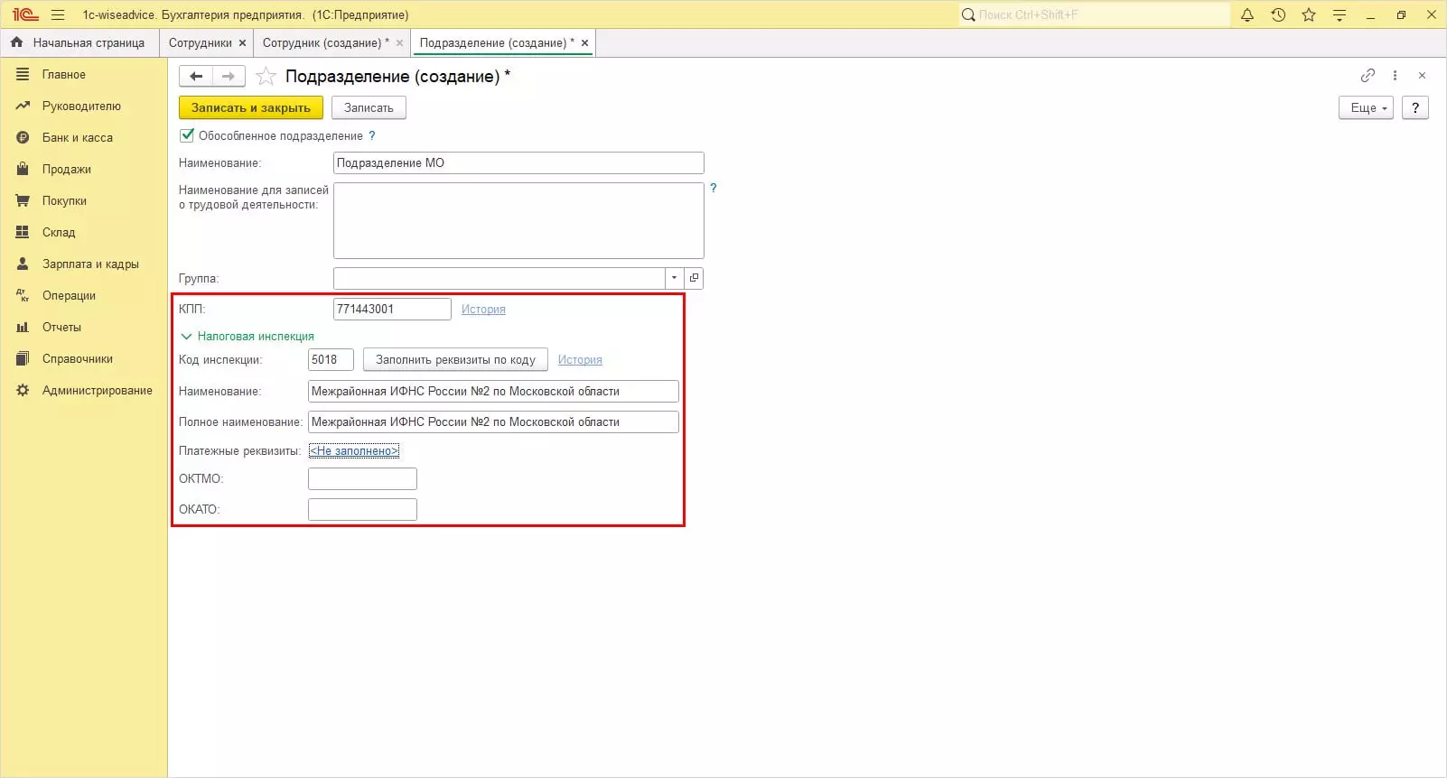
Task: Go forward with the right arrow button
Action: (x=229, y=76)
